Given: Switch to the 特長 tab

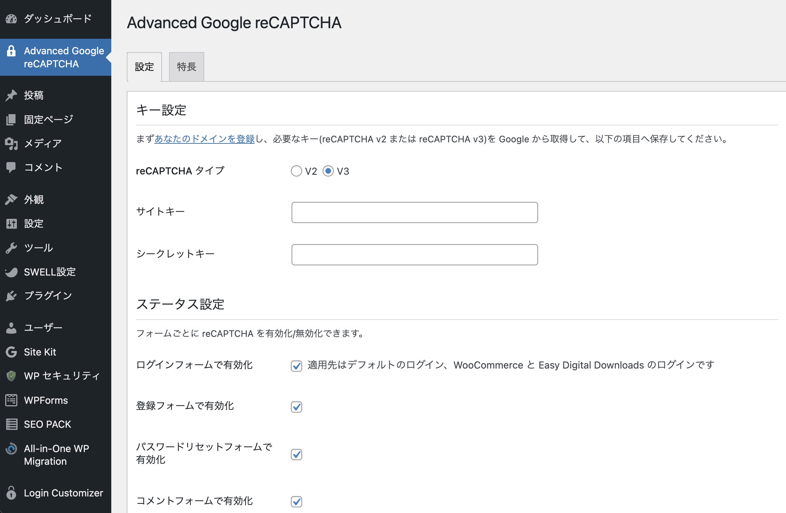Looking at the screenshot, I should 187,67.
